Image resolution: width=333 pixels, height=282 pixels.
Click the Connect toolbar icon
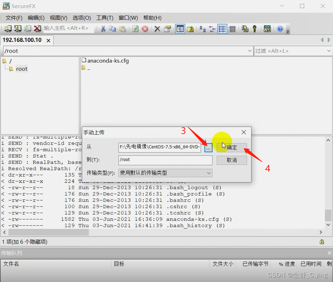(x=8, y=28)
